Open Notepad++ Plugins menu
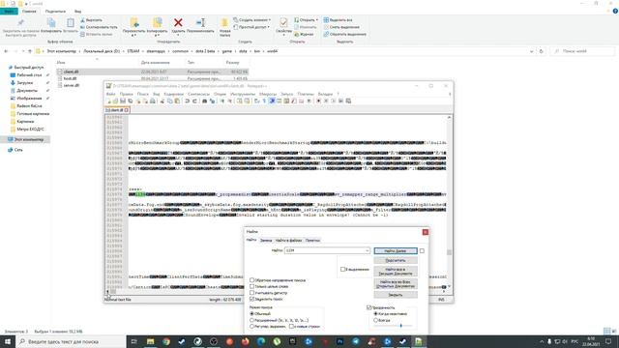 (306, 94)
